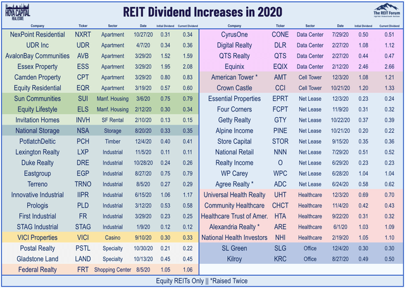Click the Shopping Center sector cell

click(x=113, y=270)
